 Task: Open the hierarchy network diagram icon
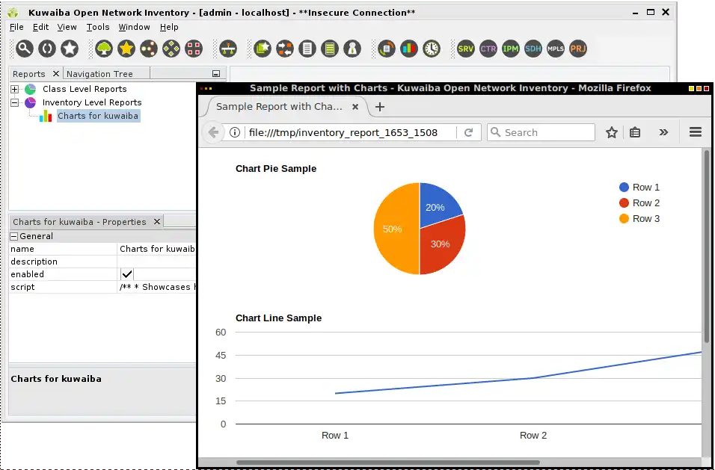(228, 49)
